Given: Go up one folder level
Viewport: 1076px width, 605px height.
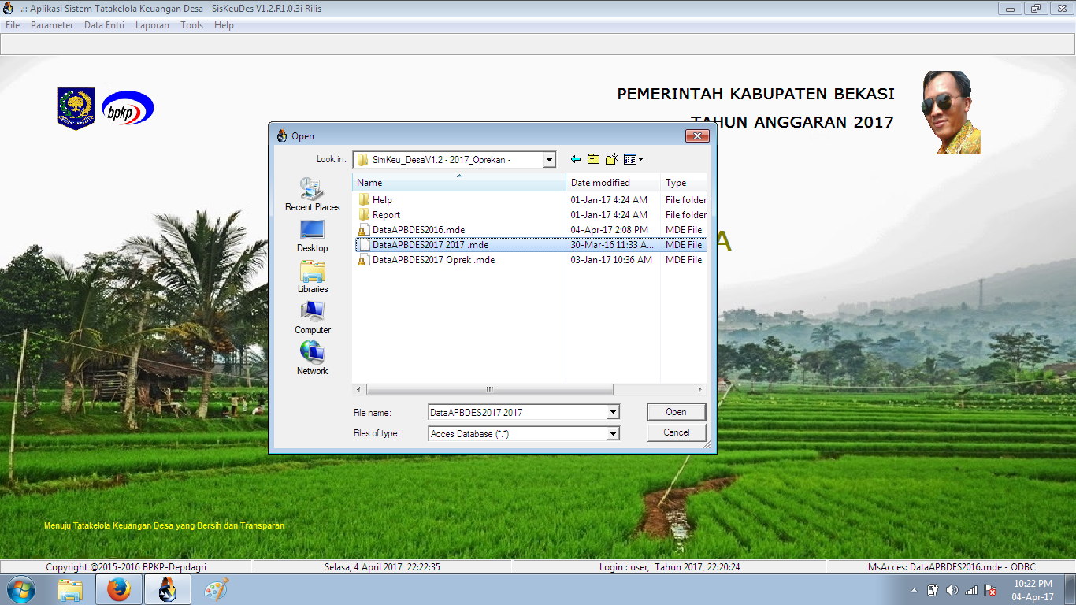Looking at the screenshot, I should click(593, 159).
